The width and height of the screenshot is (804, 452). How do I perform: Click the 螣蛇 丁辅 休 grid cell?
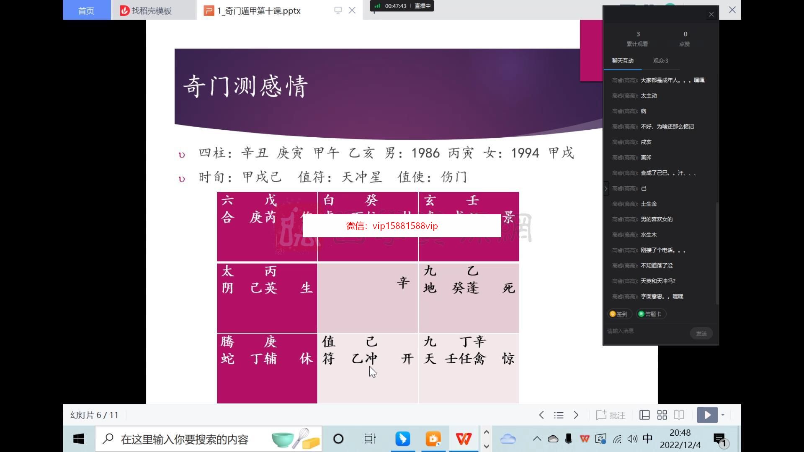[267, 368]
